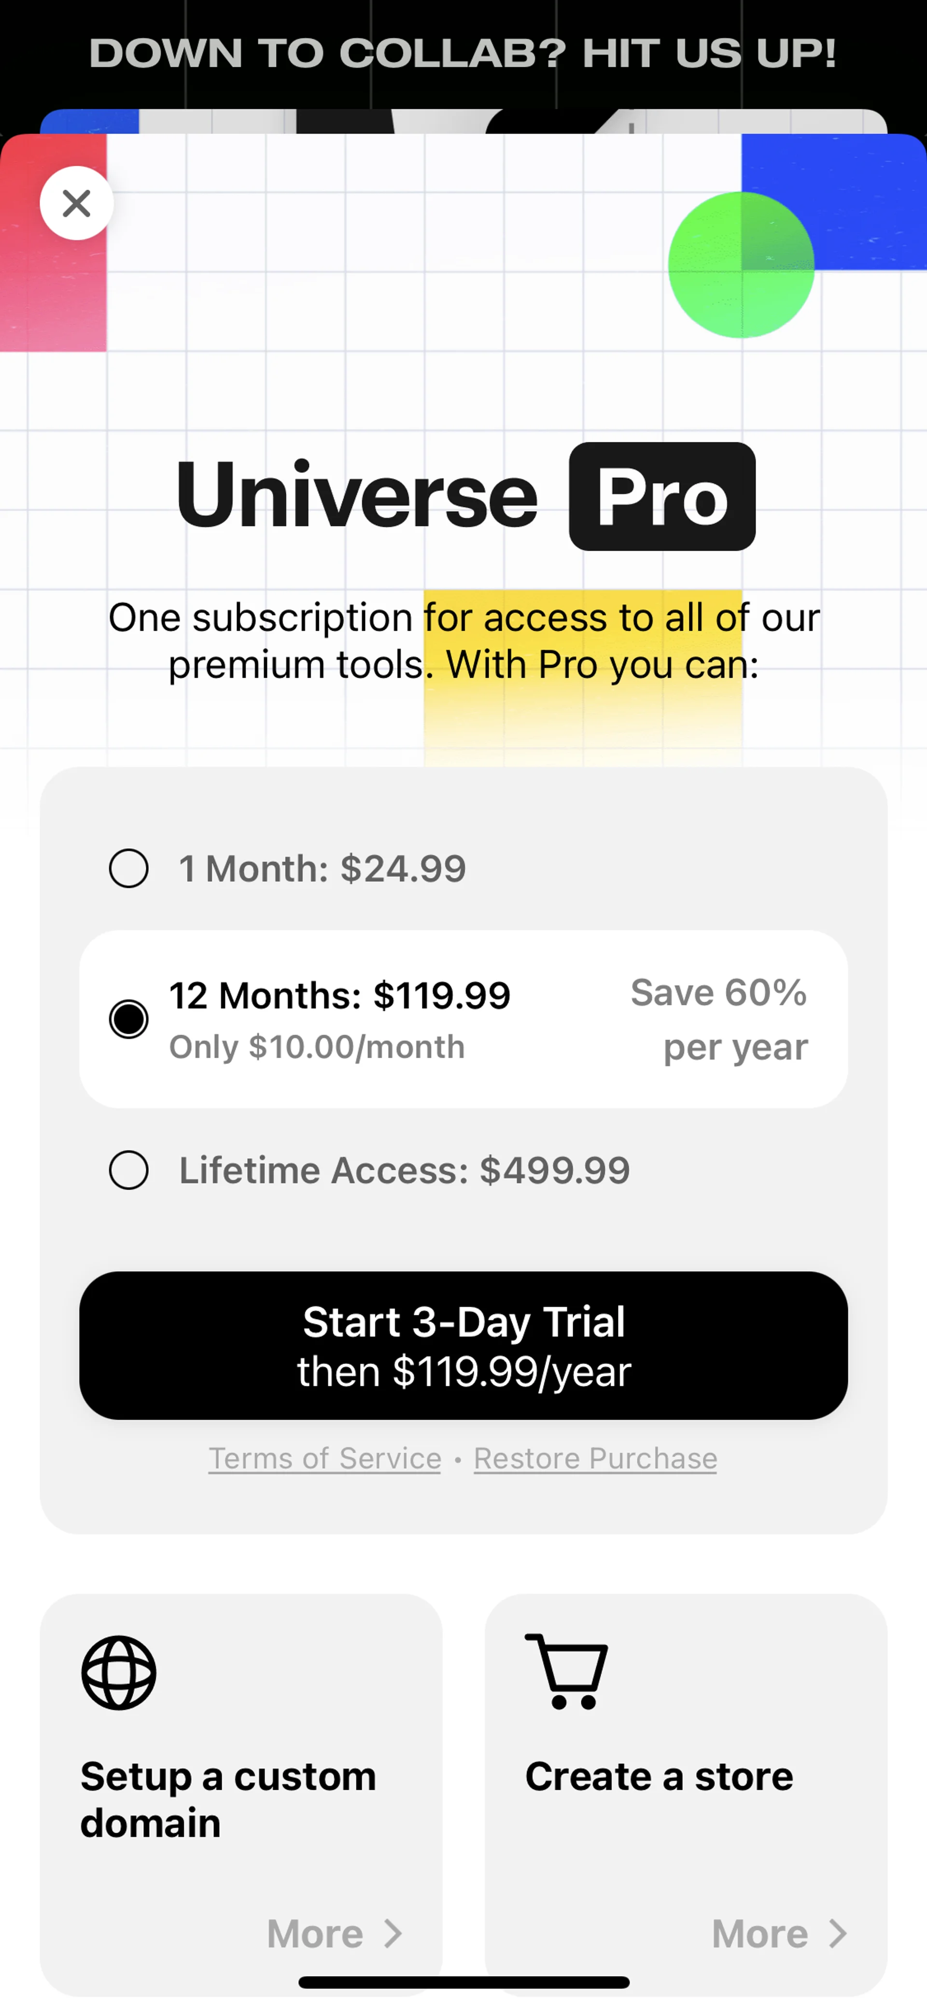Expand More under Setup a custom domain
Image resolution: width=927 pixels, height=2008 pixels.
315,1933
